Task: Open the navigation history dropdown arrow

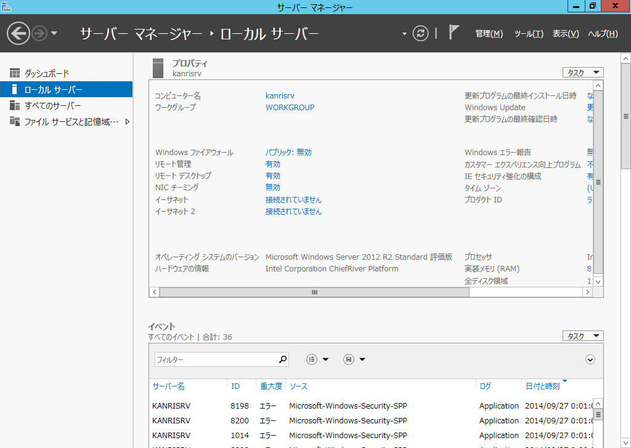Action: pyautogui.click(x=54, y=33)
